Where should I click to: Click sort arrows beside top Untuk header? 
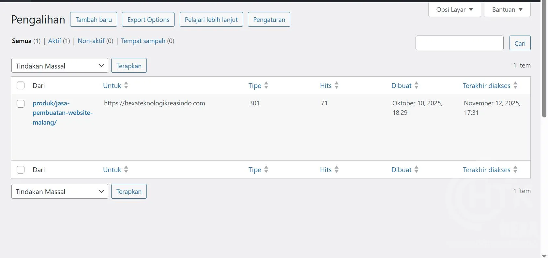(x=126, y=85)
